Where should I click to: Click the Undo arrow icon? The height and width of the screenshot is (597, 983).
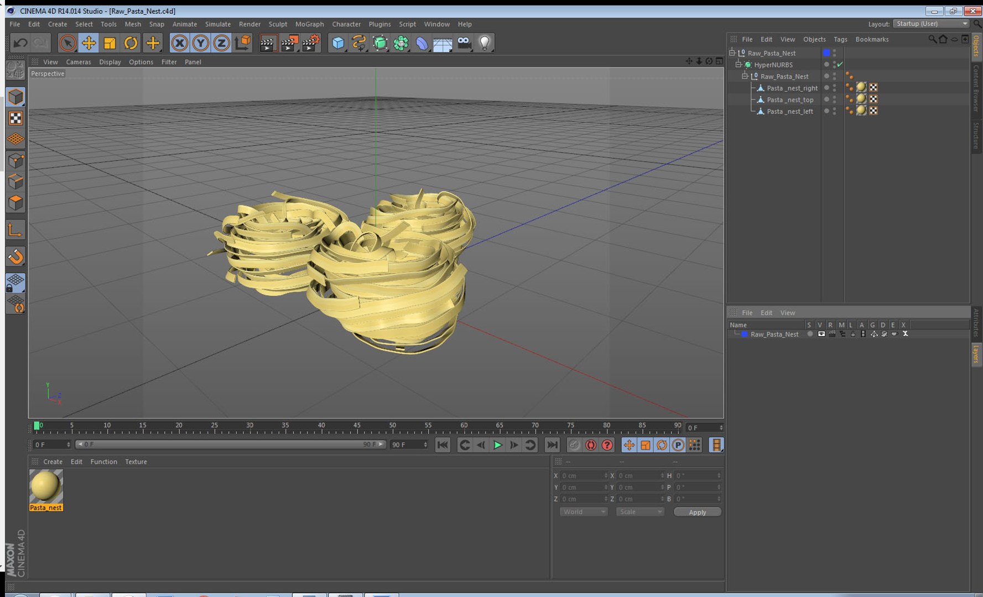20,43
